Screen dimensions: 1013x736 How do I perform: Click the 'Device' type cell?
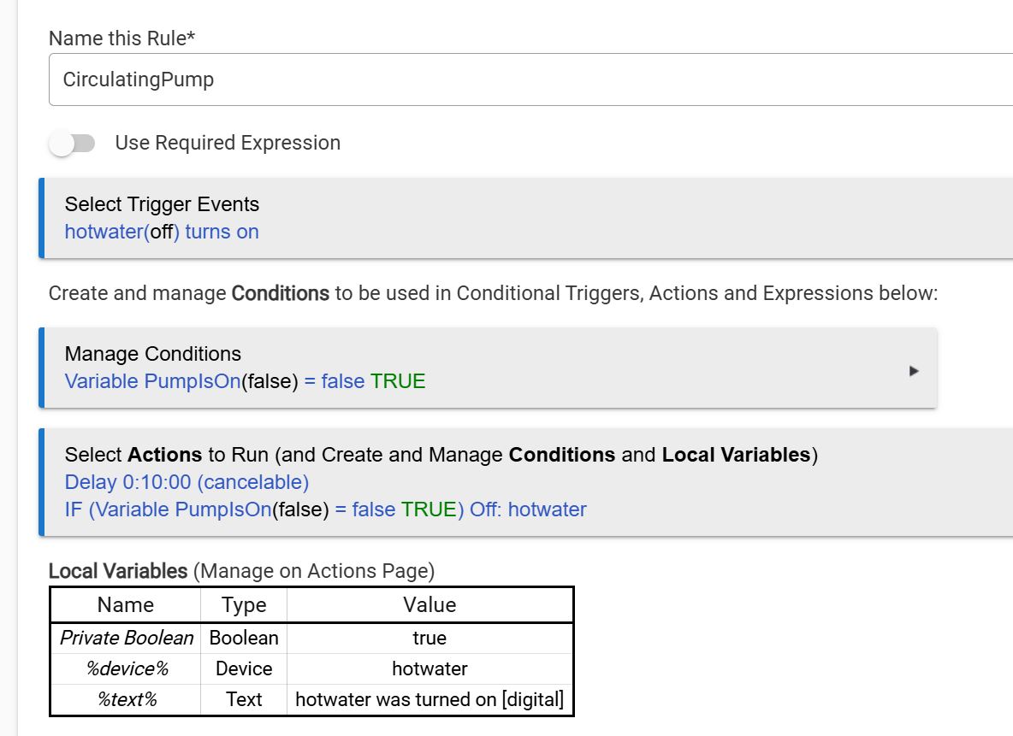[x=244, y=668]
